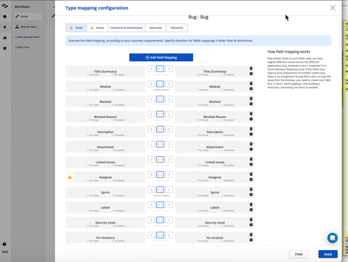Set Title (Summary) sync direction to left
The image size is (348, 262).
pos(151,69)
